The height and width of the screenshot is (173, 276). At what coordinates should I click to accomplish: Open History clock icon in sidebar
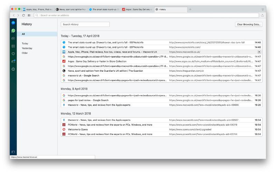[13, 69]
